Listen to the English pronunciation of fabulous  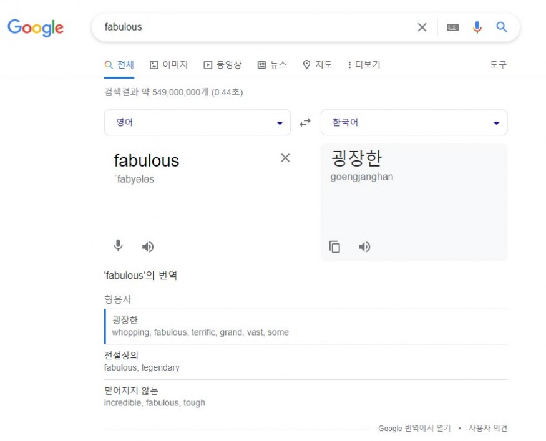pos(148,246)
